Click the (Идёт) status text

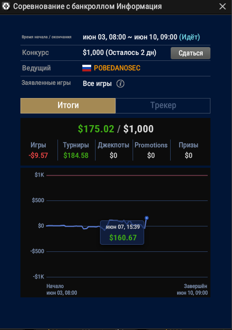[189, 37]
